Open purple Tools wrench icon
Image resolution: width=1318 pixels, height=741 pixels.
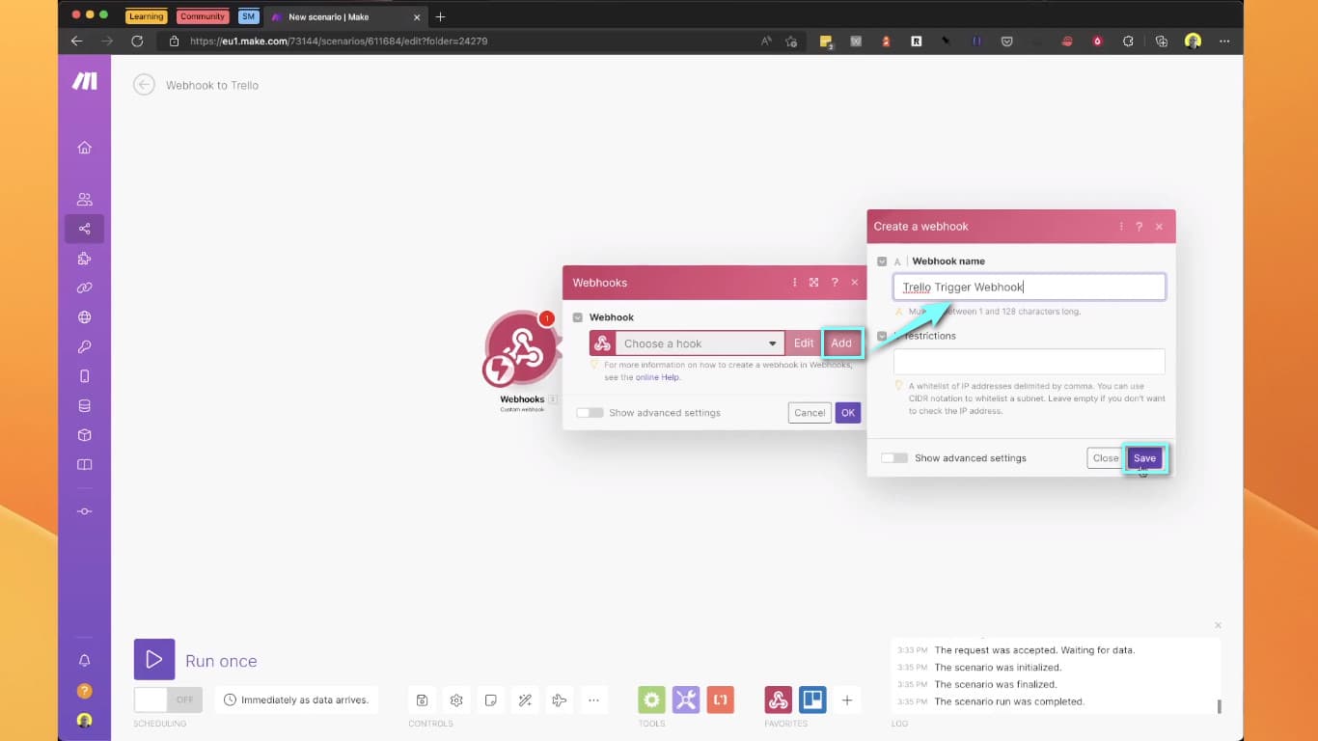686,700
